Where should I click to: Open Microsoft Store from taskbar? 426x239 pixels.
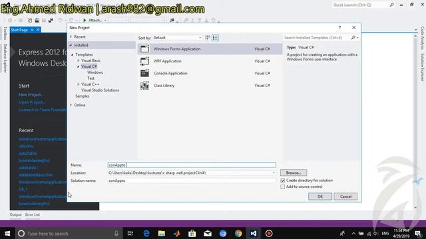click(192, 233)
